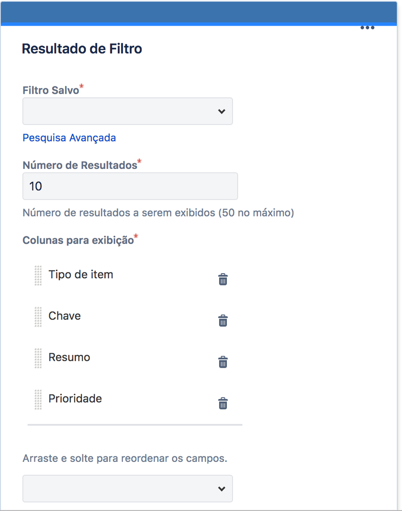Click inside the Número de Resultados field
Screen dimensions: 402x511
click(x=130, y=186)
